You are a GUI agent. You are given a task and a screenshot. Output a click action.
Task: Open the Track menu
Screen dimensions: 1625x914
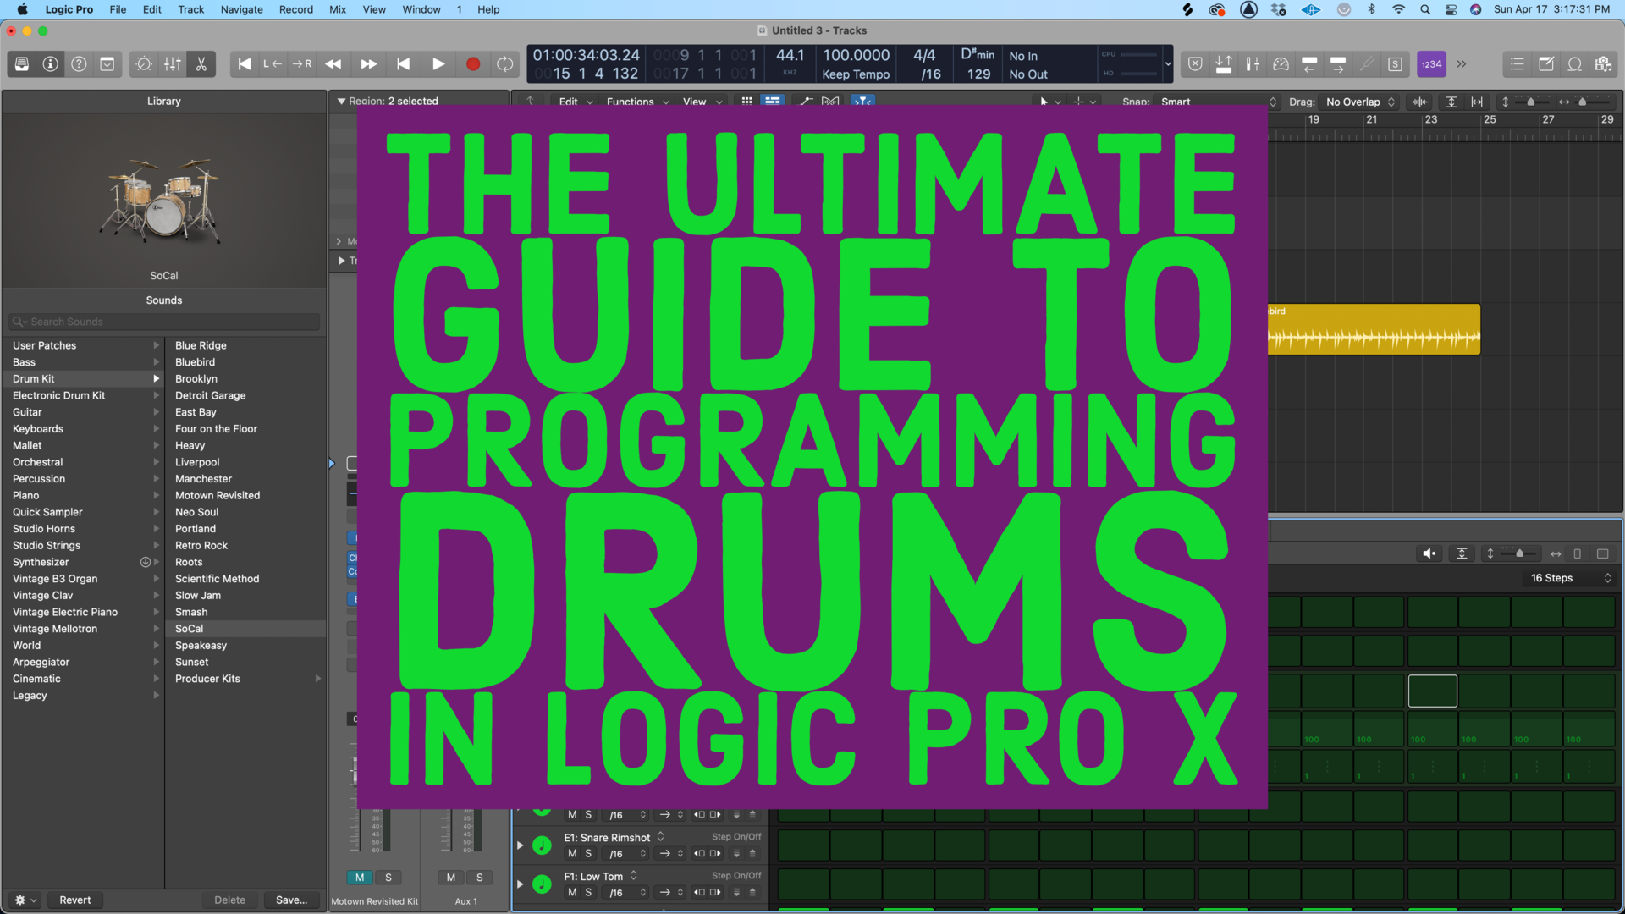(190, 9)
